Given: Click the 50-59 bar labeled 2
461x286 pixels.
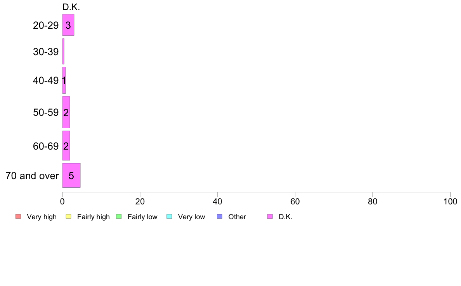Looking at the screenshot, I should (x=66, y=112).
